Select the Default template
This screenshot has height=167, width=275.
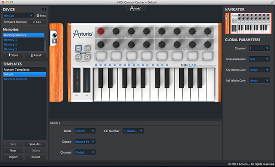[25, 74]
